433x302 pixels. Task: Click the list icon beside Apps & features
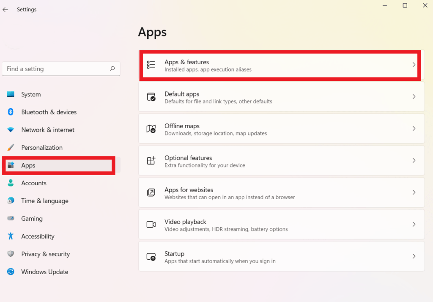tap(151, 64)
